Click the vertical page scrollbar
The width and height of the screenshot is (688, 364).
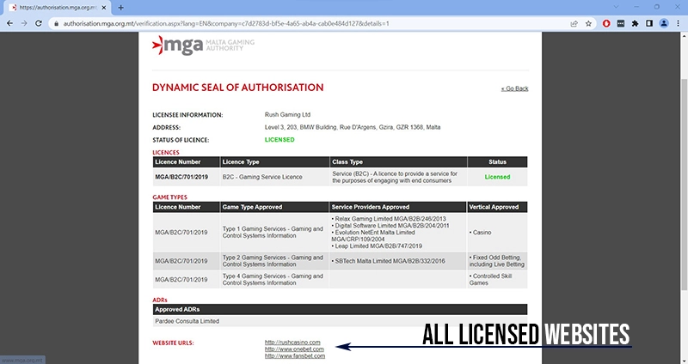(x=684, y=184)
